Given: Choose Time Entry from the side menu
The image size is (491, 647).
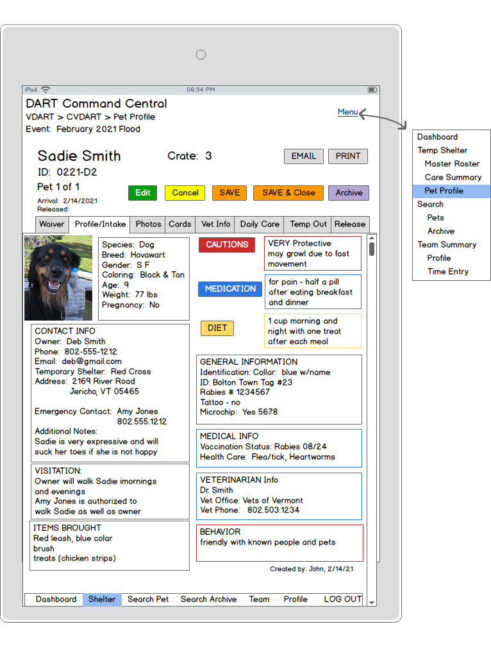Looking at the screenshot, I should pyautogui.click(x=447, y=271).
